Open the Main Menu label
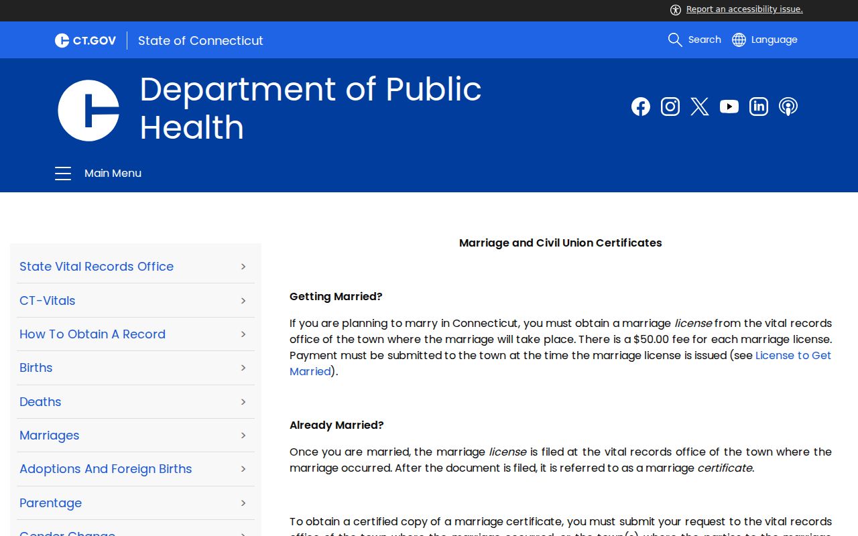The image size is (858, 536). [113, 174]
